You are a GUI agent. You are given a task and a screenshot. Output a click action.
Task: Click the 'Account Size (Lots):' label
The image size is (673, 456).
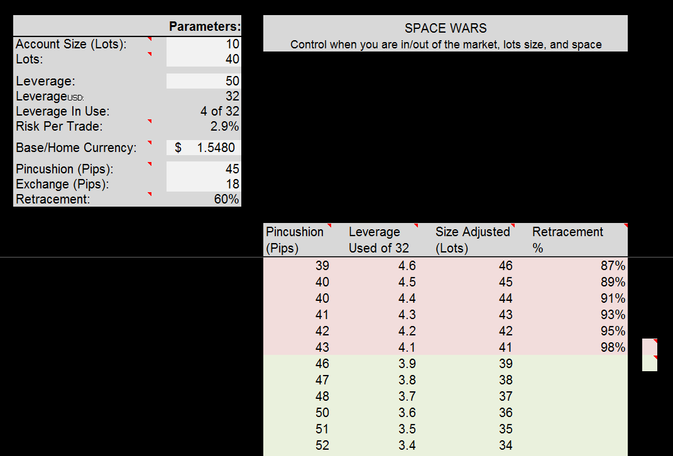pos(71,44)
